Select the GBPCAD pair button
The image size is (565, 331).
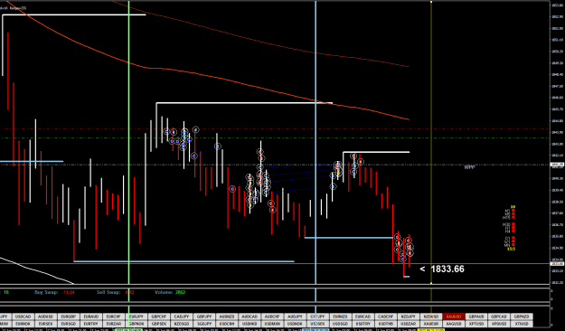coord(499,317)
